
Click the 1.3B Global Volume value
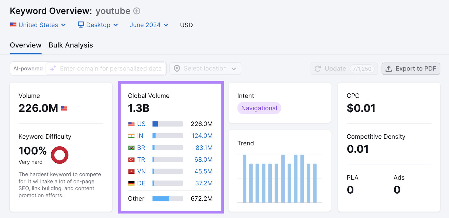139,108
